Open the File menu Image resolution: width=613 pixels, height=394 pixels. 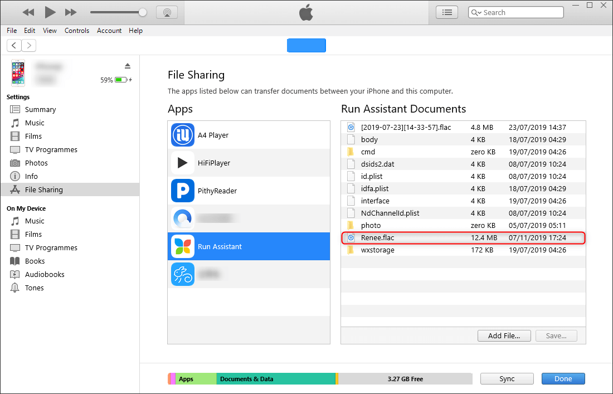pos(12,31)
